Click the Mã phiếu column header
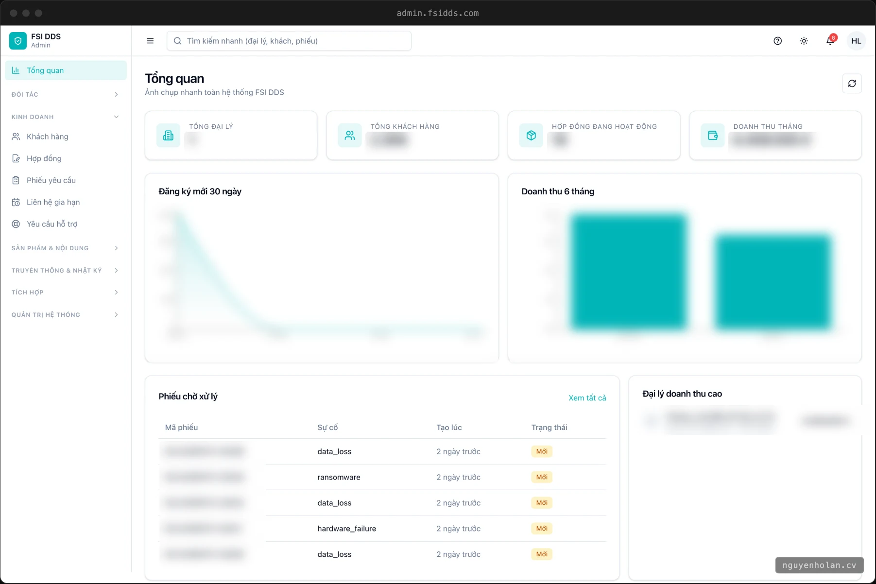The width and height of the screenshot is (876, 584). click(x=181, y=428)
